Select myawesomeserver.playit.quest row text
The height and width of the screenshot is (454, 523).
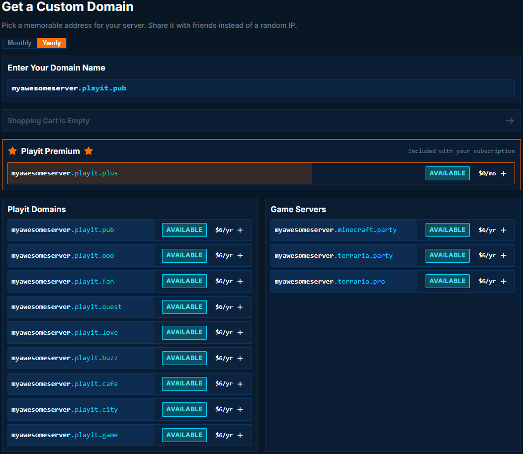(x=67, y=307)
